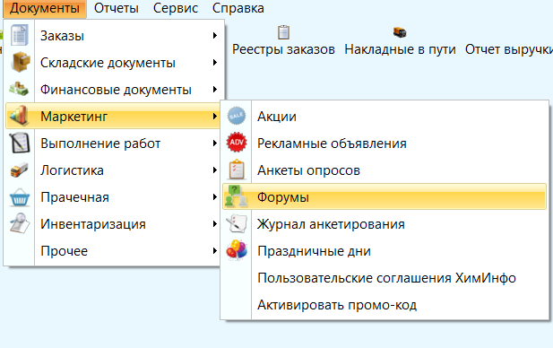
Task: Select Выполнение работ menu entry
Action: (x=113, y=144)
